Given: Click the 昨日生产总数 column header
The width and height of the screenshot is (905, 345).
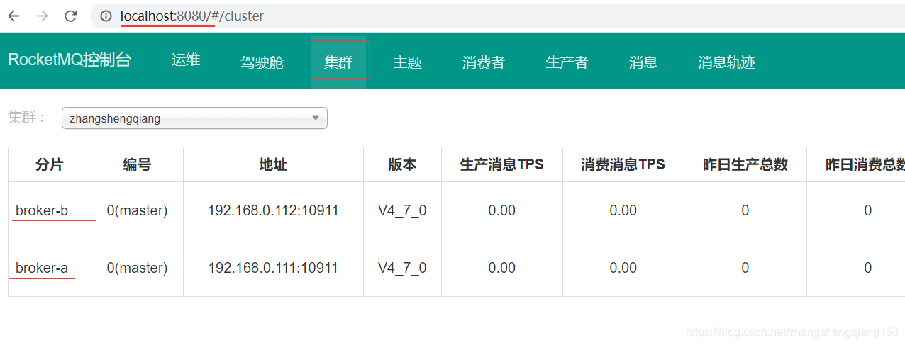Looking at the screenshot, I should pos(745,164).
